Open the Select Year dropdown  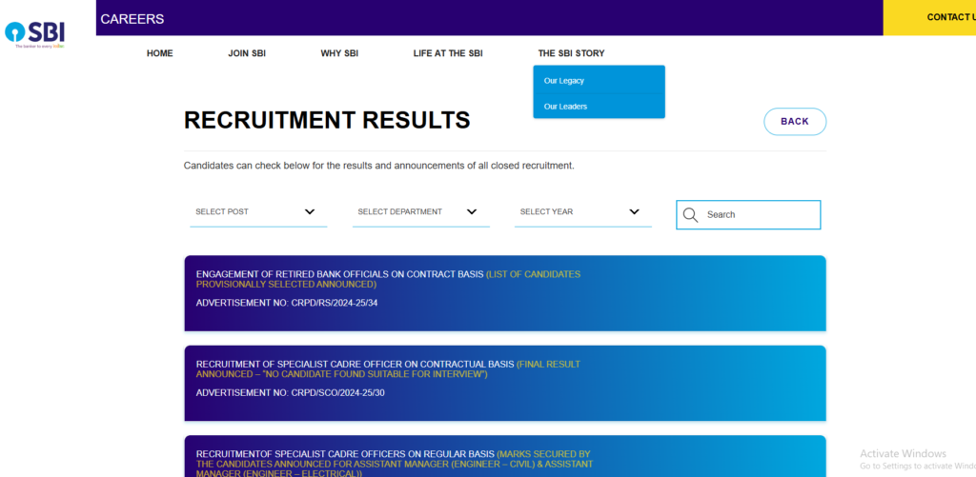point(583,212)
